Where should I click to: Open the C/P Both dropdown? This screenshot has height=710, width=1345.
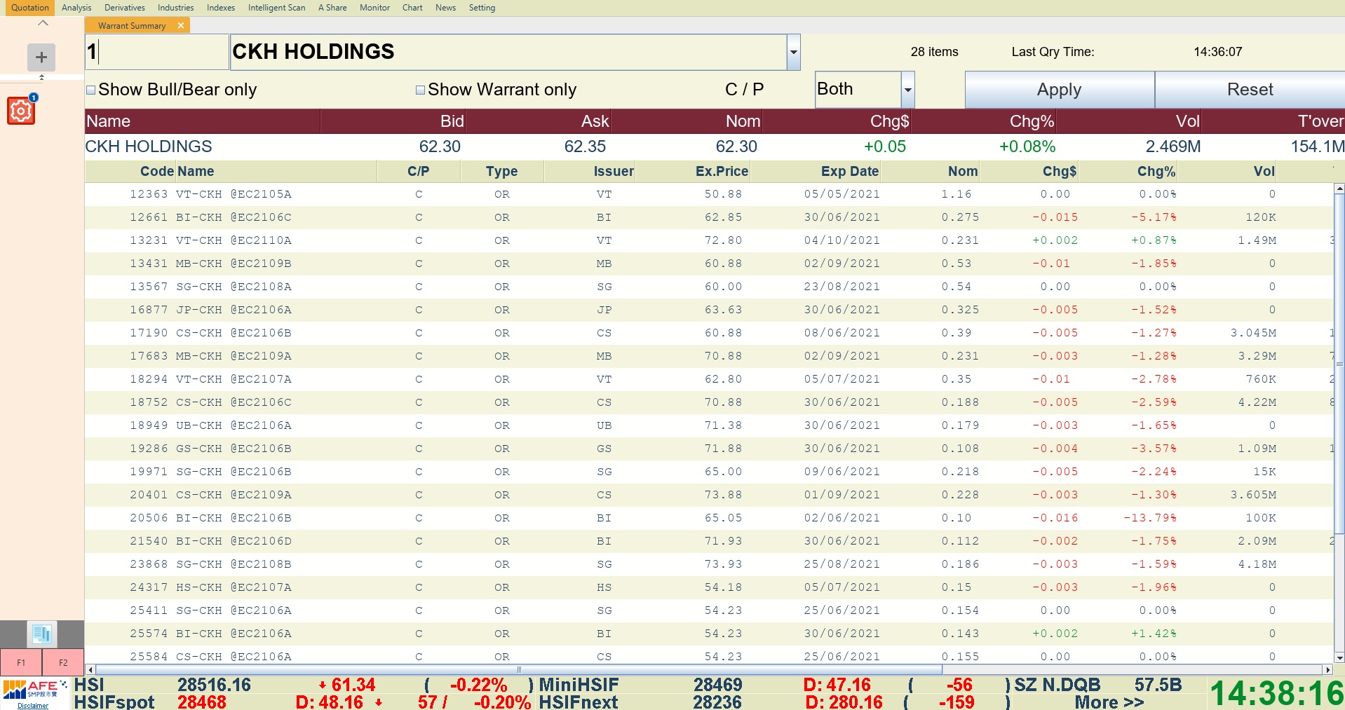pyautogui.click(x=908, y=90)
